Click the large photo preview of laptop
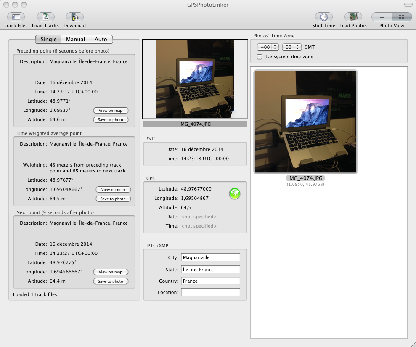The height and width of the screenshot is (347, 416). (x=195, y=79)
